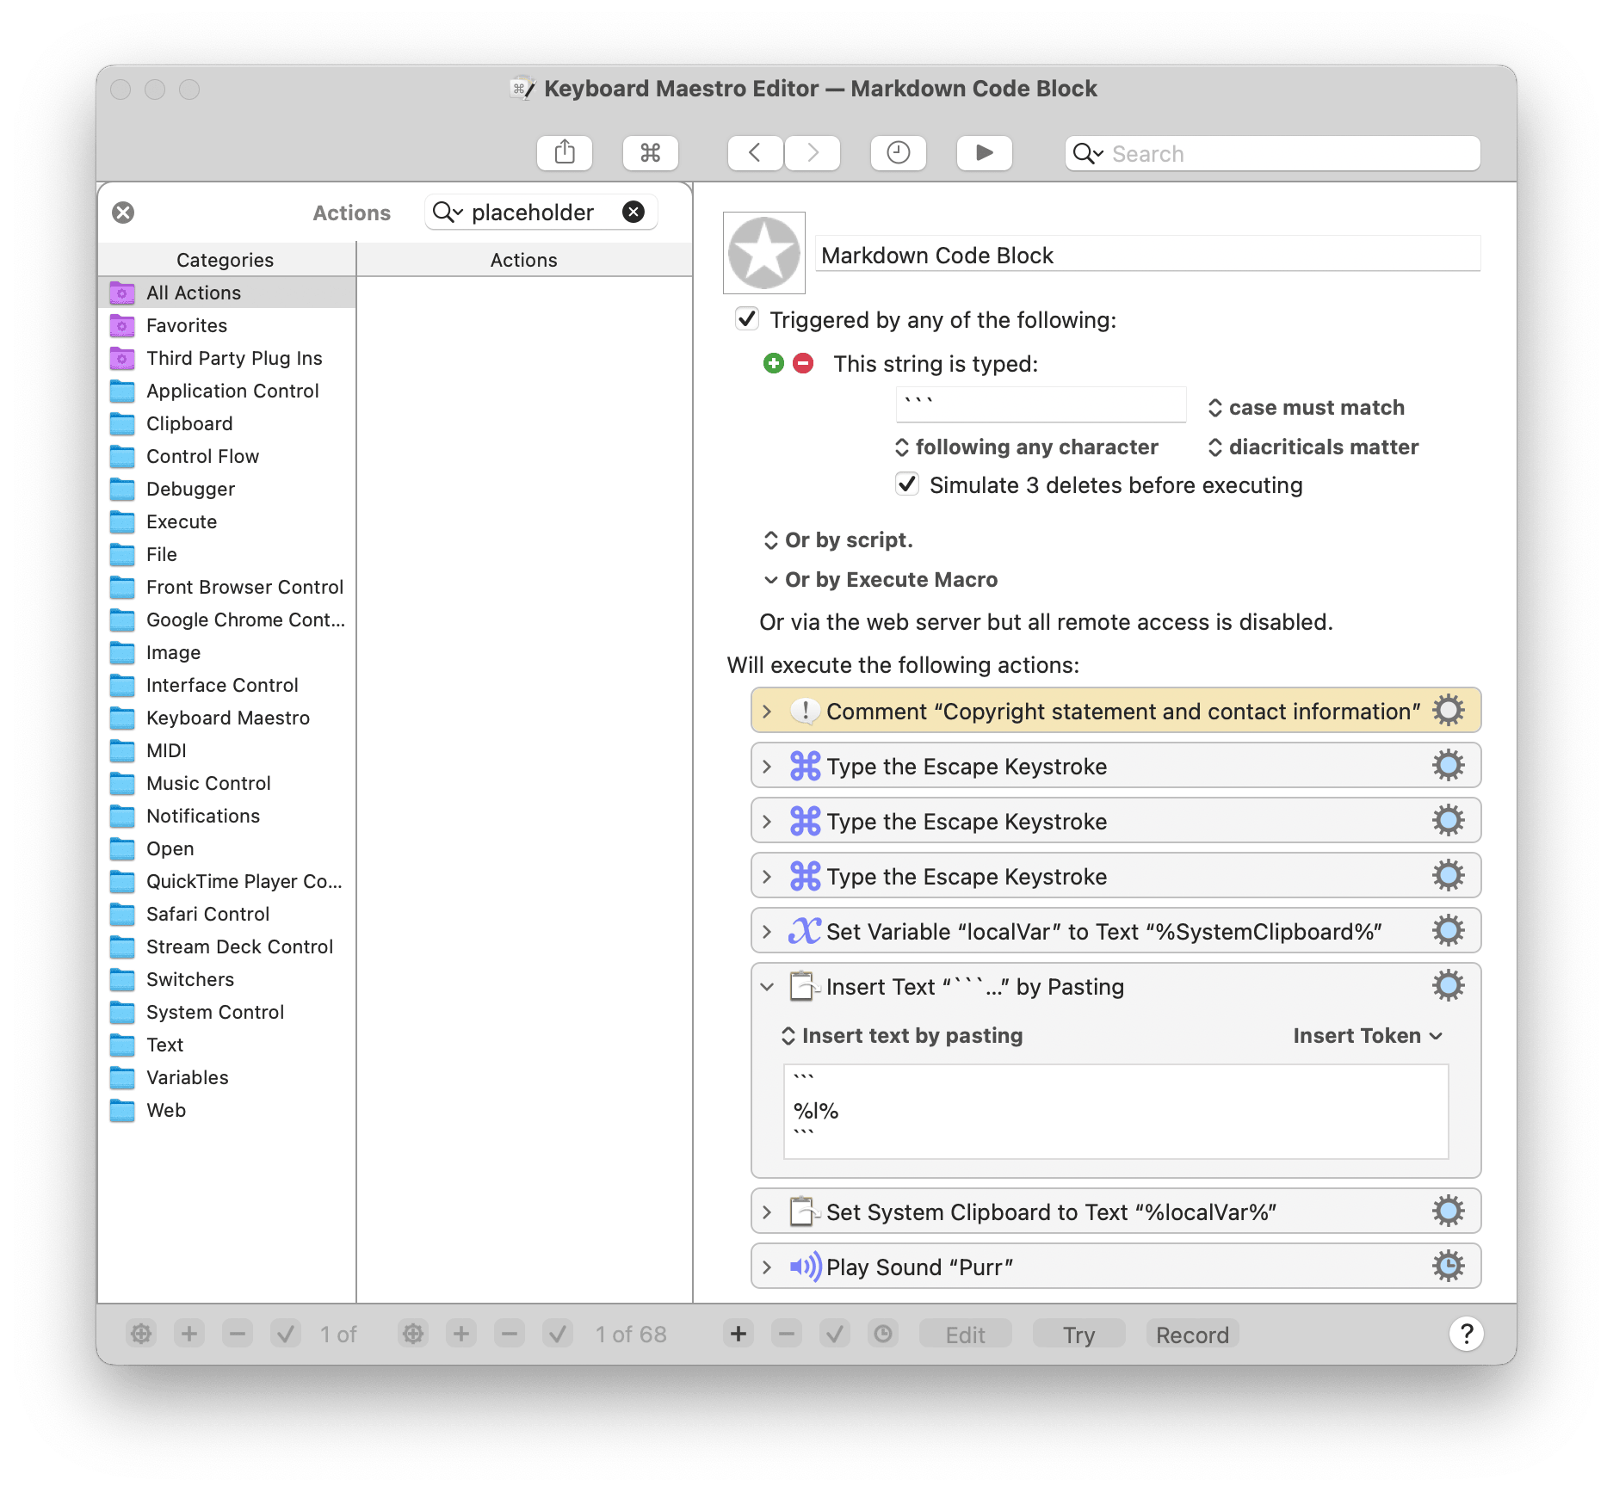The height and width of the screenshot is (1492, 1613).
Task: Expand the Play Sound Purr action
Action: [767, 1267]
